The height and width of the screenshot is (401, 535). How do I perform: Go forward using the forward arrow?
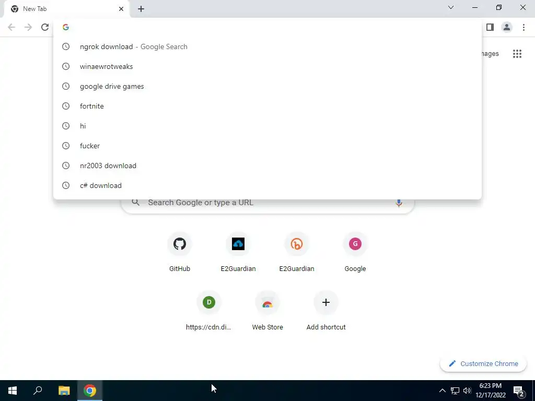tap(28, 27)
